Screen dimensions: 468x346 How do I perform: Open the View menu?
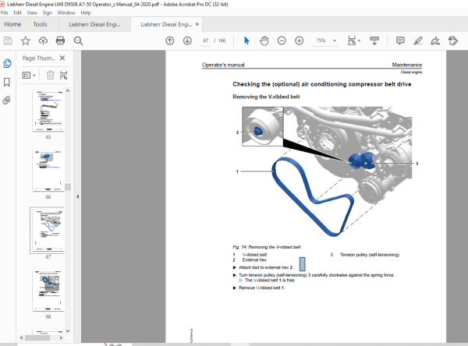pyautogui.click(x=32, y=12)
